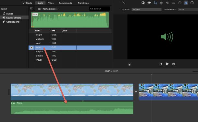This screenshot has height=122, width=198.
Task: Open the clip information icon
Action: click(x=192, y=3)
